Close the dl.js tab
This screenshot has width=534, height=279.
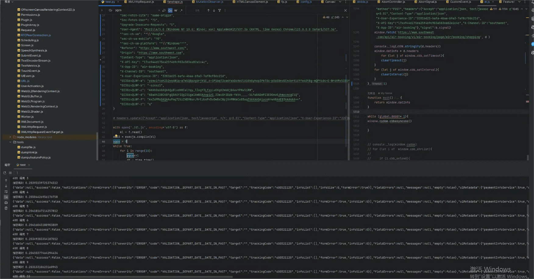pyautogui.click(x=493, y=2)
